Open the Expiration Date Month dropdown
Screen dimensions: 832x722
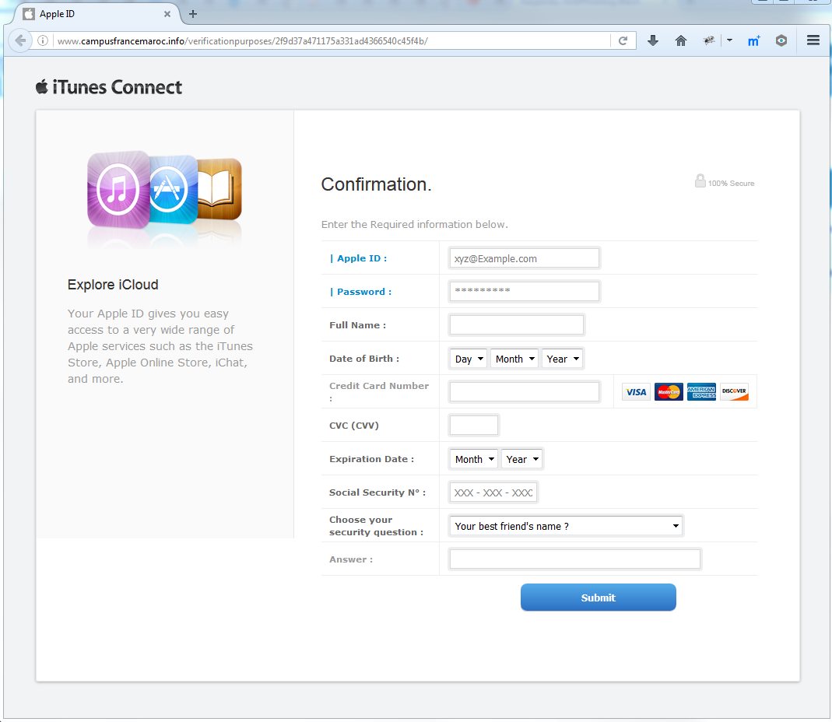(474, 459)
